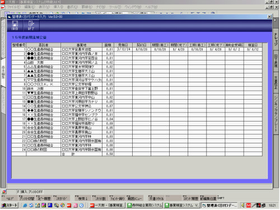280x210 pixels.
Task: Click the 検索 function key button
Action: point(82,198)
